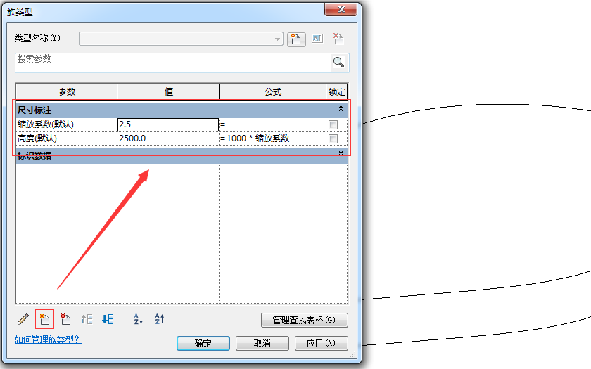
Task: Open 管理查找表格(G) button
Action: (x=305, y=320)
